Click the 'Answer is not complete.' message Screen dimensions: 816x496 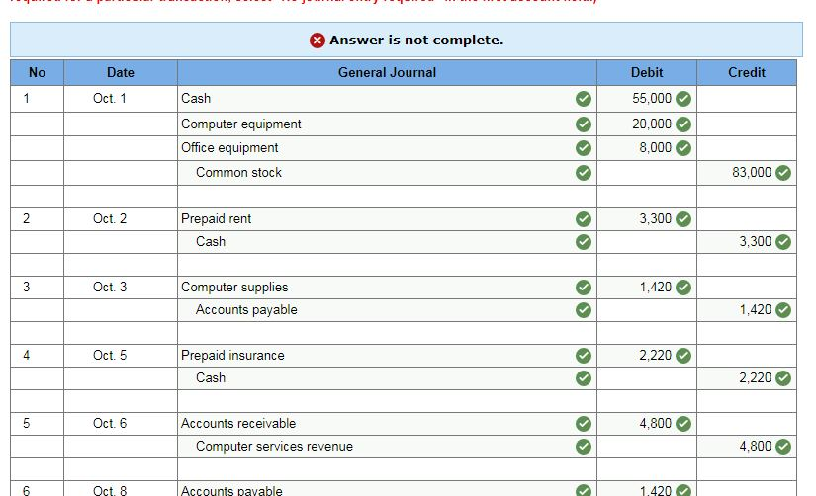[416, 41]
